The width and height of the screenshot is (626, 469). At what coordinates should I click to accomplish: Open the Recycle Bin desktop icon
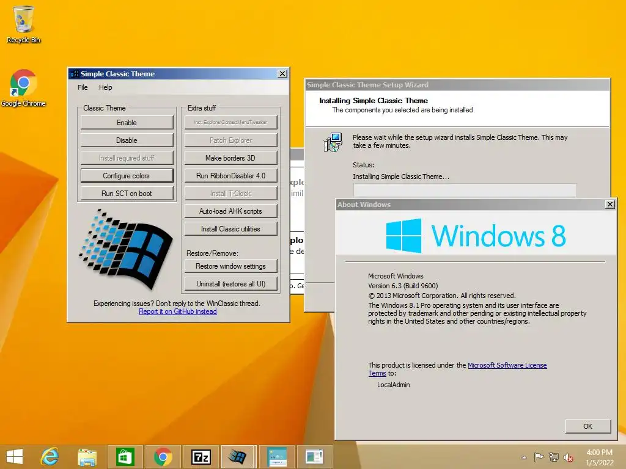[23, 24]
